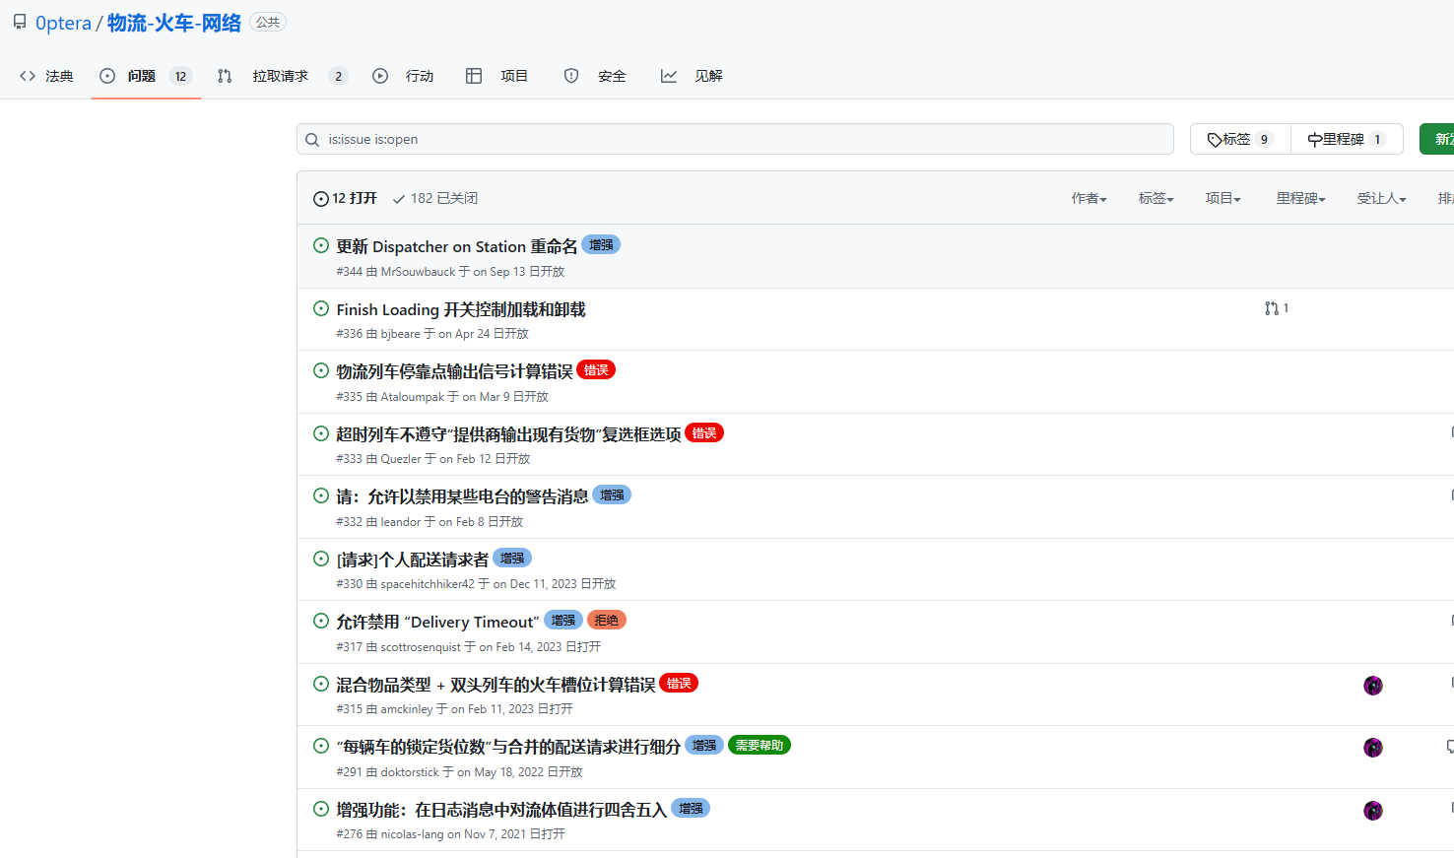1454x858 pixels.
Task: Open issue 更新 Dispatcher on Station 重命名
Action: 456,246
